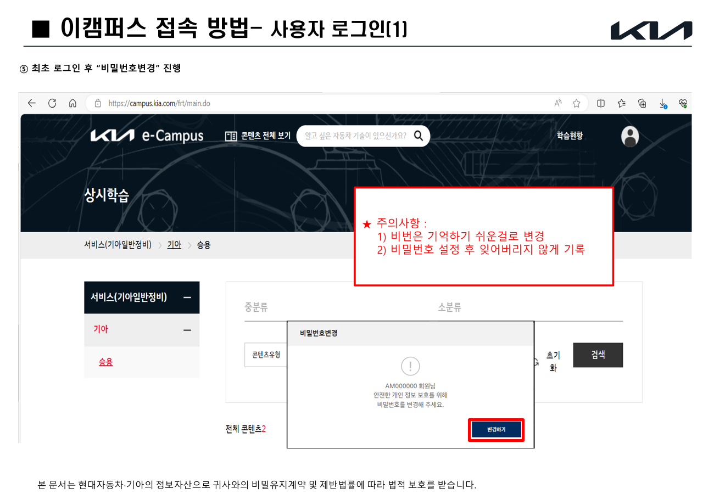Viewport: 714px width, 494px height.
Task: Open the 콘텐츠유형 dropdown
Action: 266,355
